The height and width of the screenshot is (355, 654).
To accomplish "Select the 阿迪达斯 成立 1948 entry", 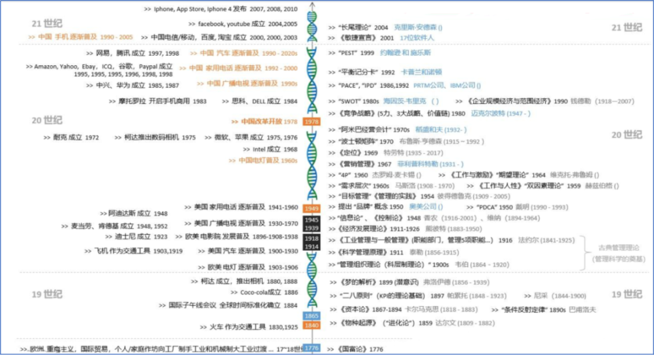I will click(x=134, y=214).
